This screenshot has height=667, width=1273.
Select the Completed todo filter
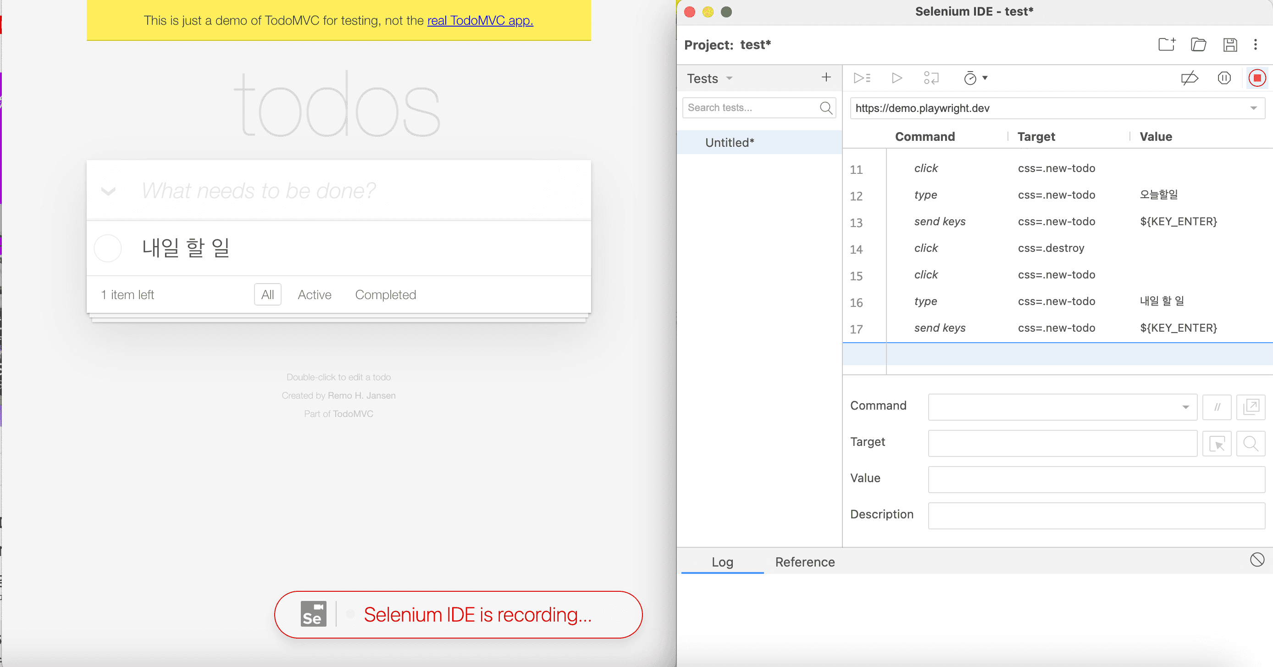[386, 295]
